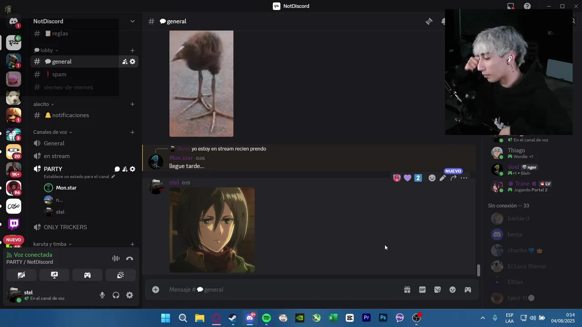Collapse the karuta y timba category
Viewport: 582px width, 327px height.
click(52, 244)
